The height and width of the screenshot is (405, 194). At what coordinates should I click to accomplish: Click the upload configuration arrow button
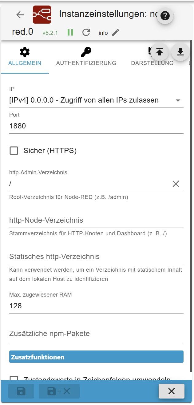click(x=159, y=52)
